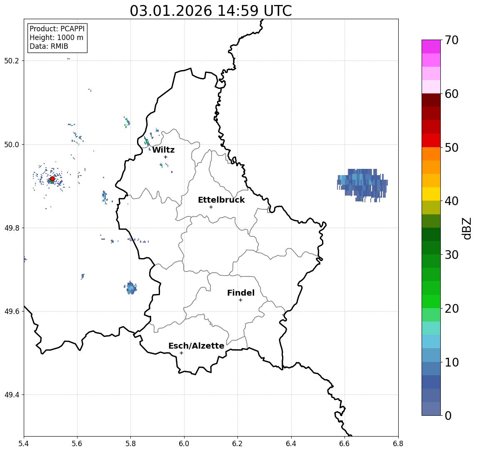Click the 'Height: 1000 m' text

[x=56, y=38]
